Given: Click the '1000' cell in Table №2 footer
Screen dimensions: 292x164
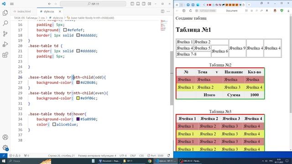Looking at the screenshot, I should tap(255, 95).
